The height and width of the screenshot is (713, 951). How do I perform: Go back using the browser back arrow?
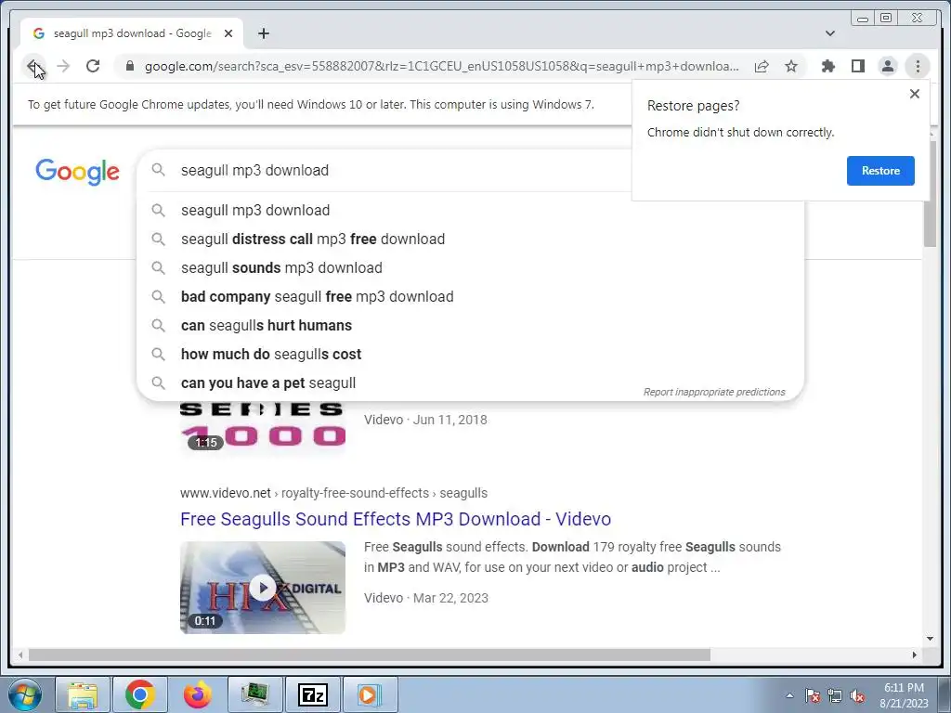click(x=33, y=66)
